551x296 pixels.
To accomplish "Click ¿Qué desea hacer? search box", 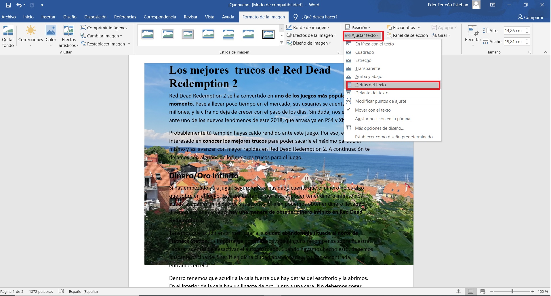I will point(316,17).
